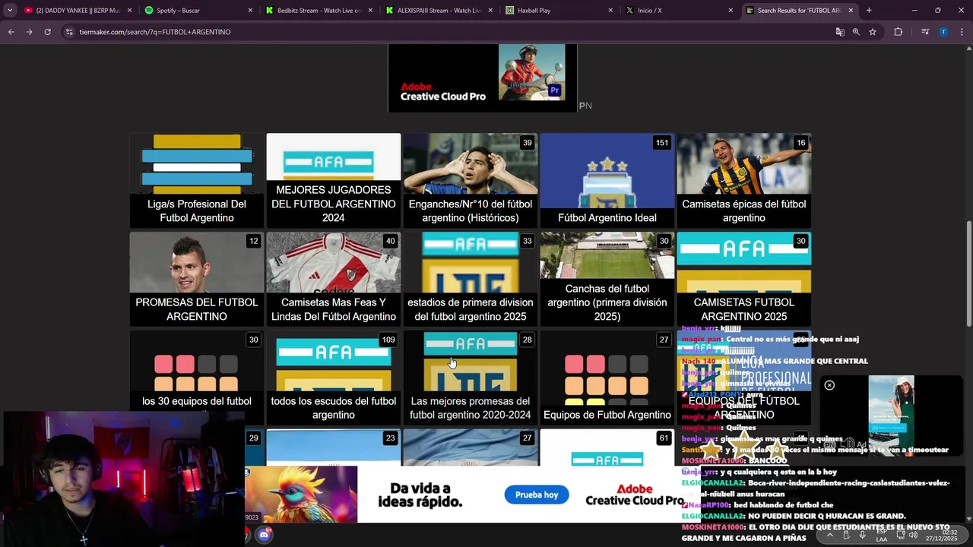This screenshot has height=547, width=973.
Task: Open CAMISETAS FUTBOL ARGENTINO 2025 tier list
Action: (x=744, y=280)
